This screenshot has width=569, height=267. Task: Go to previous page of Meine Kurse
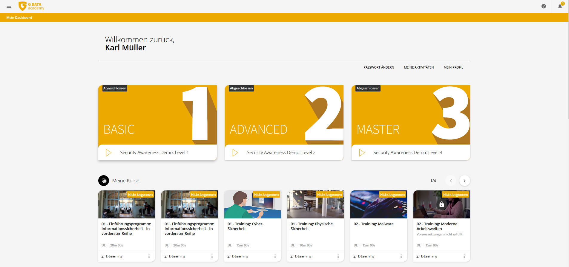pos(451,181)
